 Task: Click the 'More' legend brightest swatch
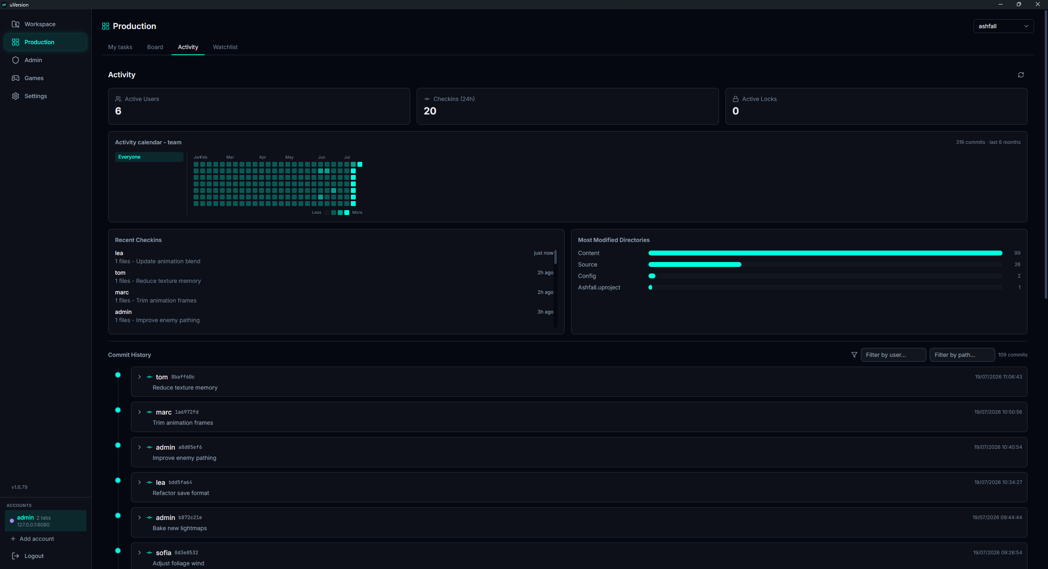[x=347, y=213]
